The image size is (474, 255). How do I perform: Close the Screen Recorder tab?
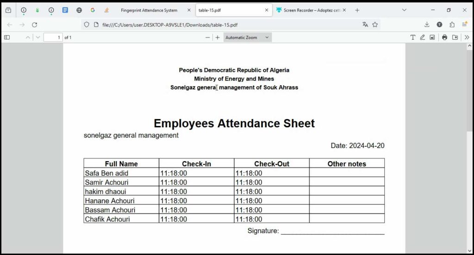coord(344,10)
